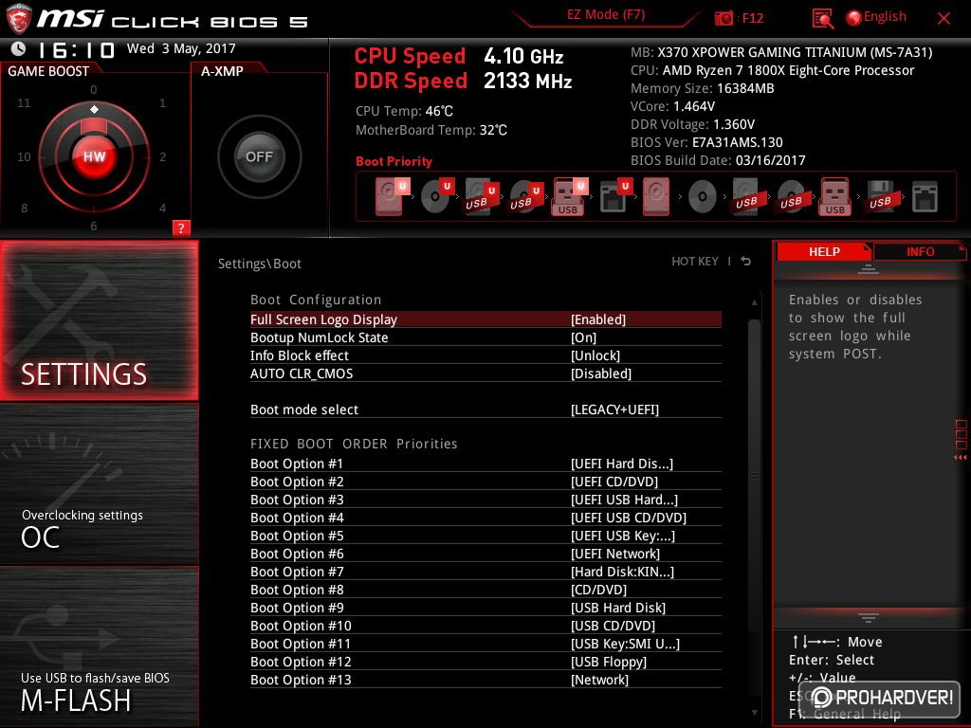Viewport: 971px width, 728px height.
Task: Toggle the GAME BOOST HW knob
Action: 94,156
